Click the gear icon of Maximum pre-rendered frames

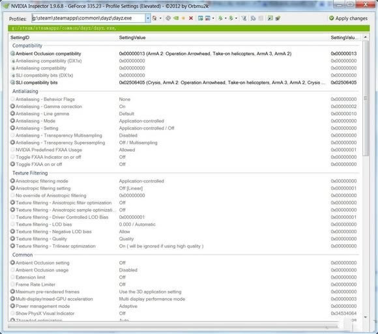tap(12, 292)
